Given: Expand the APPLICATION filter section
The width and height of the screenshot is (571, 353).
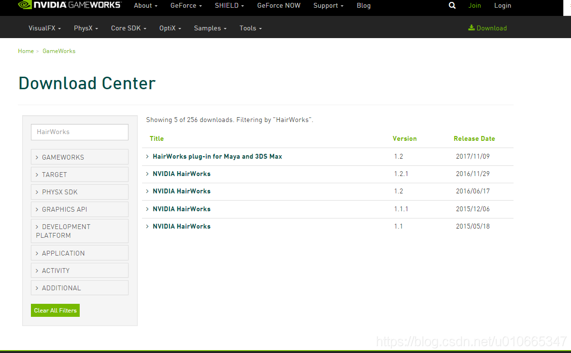Looking at the screenshot, I should (80, 253).
